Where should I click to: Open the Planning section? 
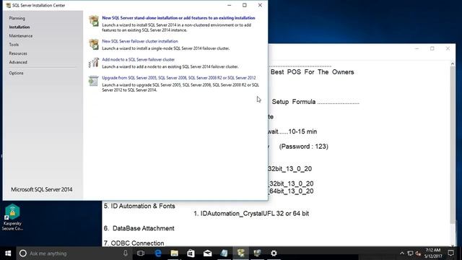[x=17, y=18]
